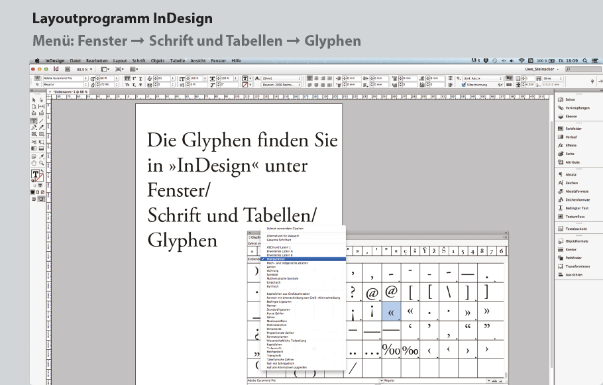Open the [Ohne] character style dropdown
This screenshot has height=385, width=603.
pyautogui.click(x=281, y=78)
